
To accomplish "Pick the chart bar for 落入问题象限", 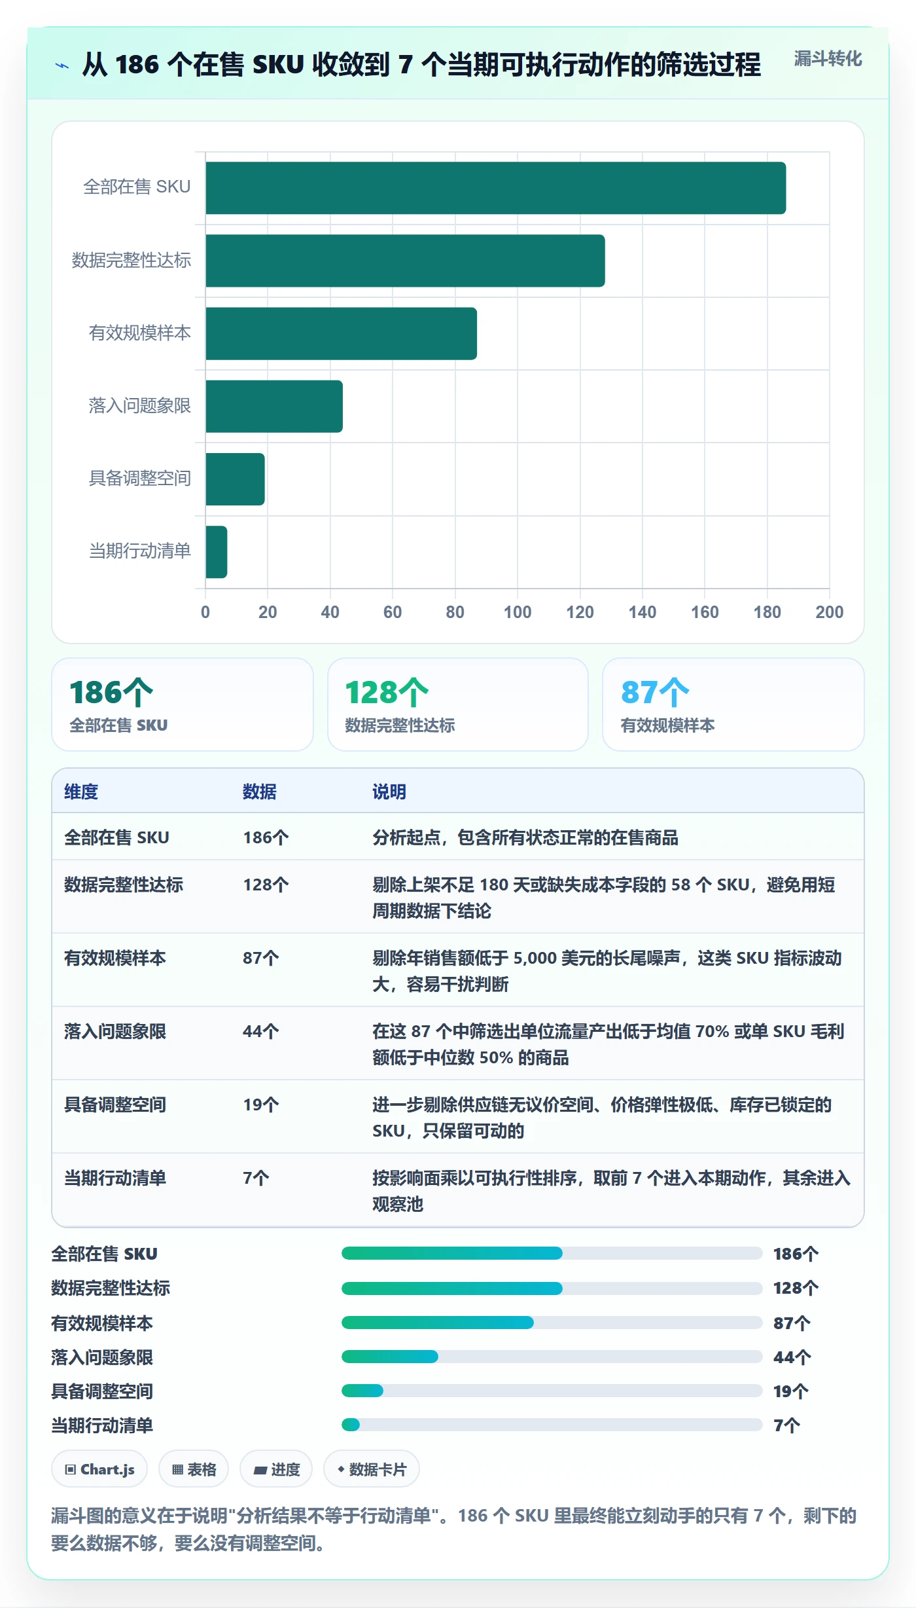I will pyautogui.click(x=274, y=406).
